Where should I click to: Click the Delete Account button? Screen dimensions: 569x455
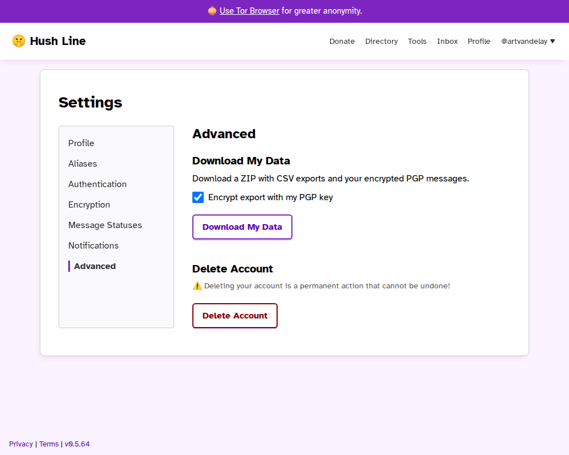tap(235, 315)
